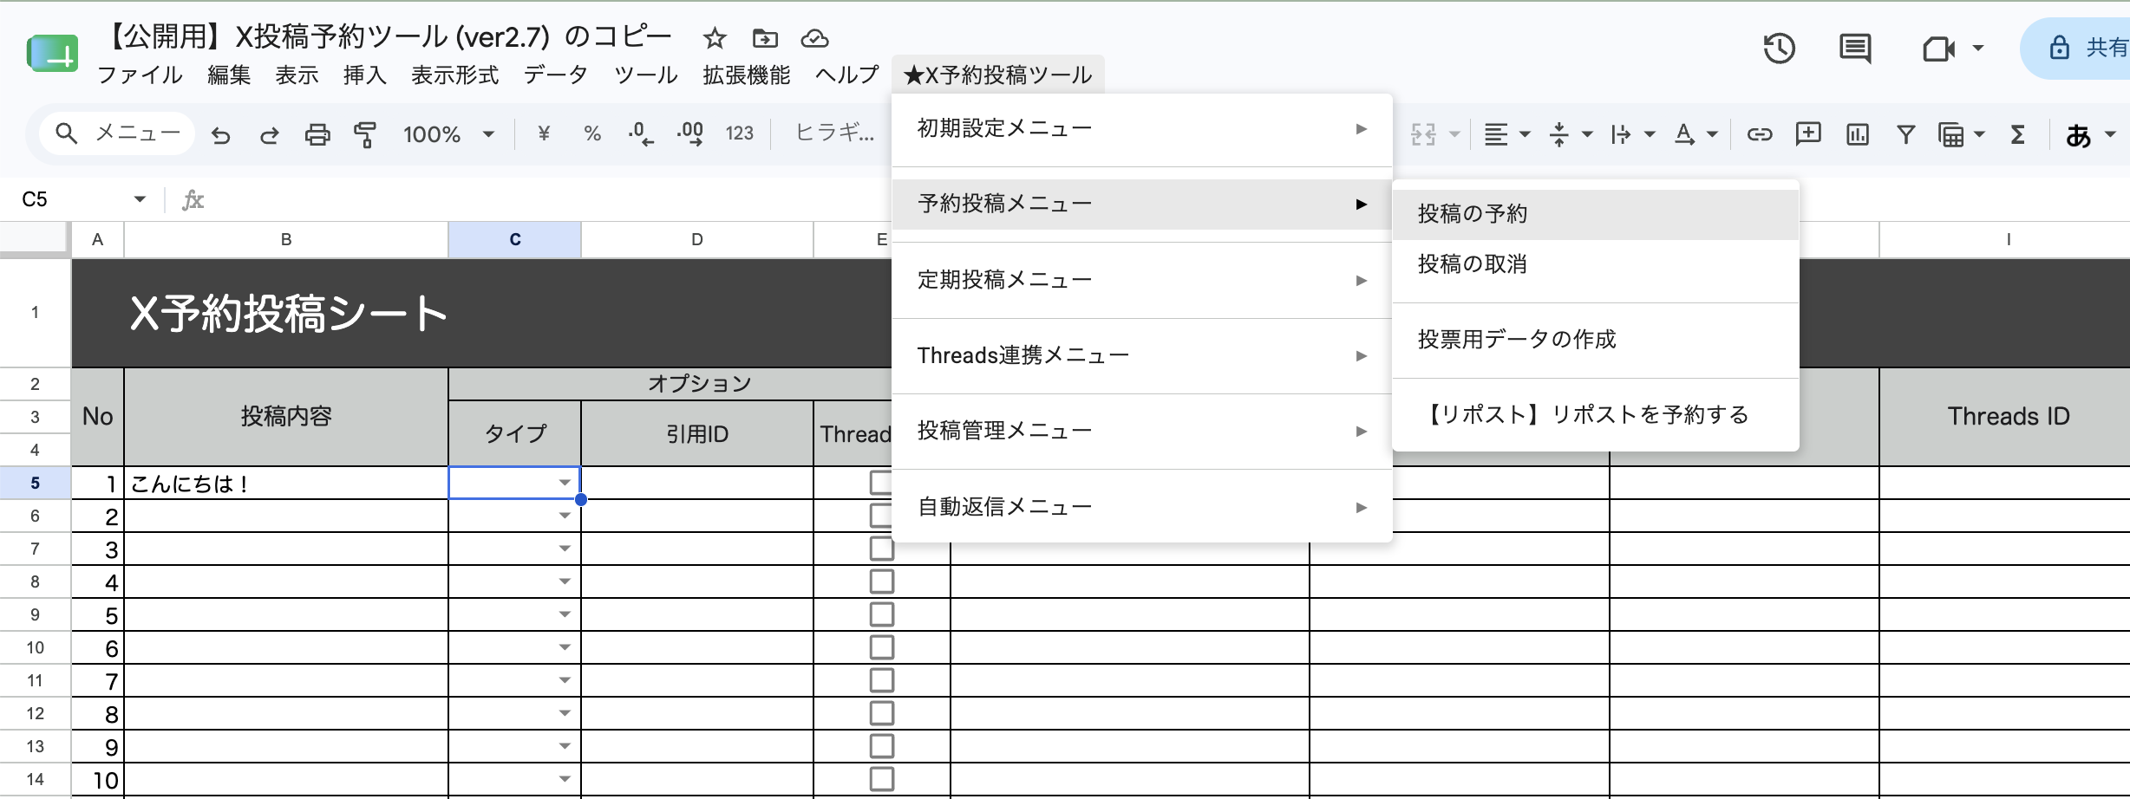
Task: Click the menu search box
Action: [117, 133]
